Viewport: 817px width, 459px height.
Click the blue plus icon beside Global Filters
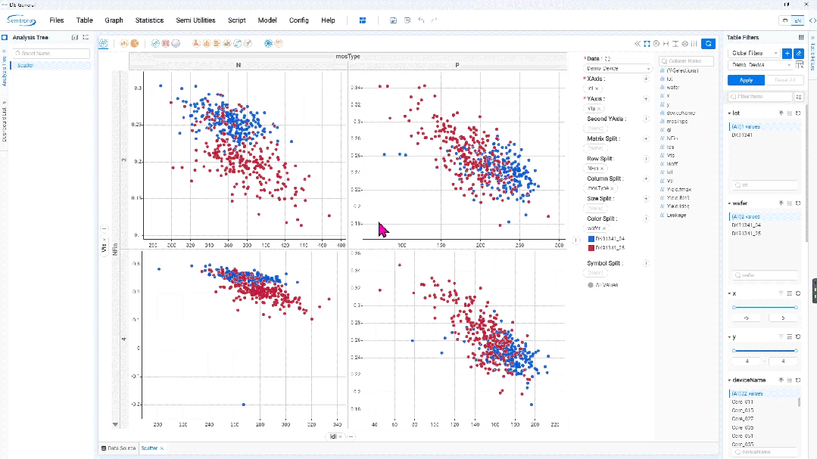pyautogui.click(x=787, y=53)
